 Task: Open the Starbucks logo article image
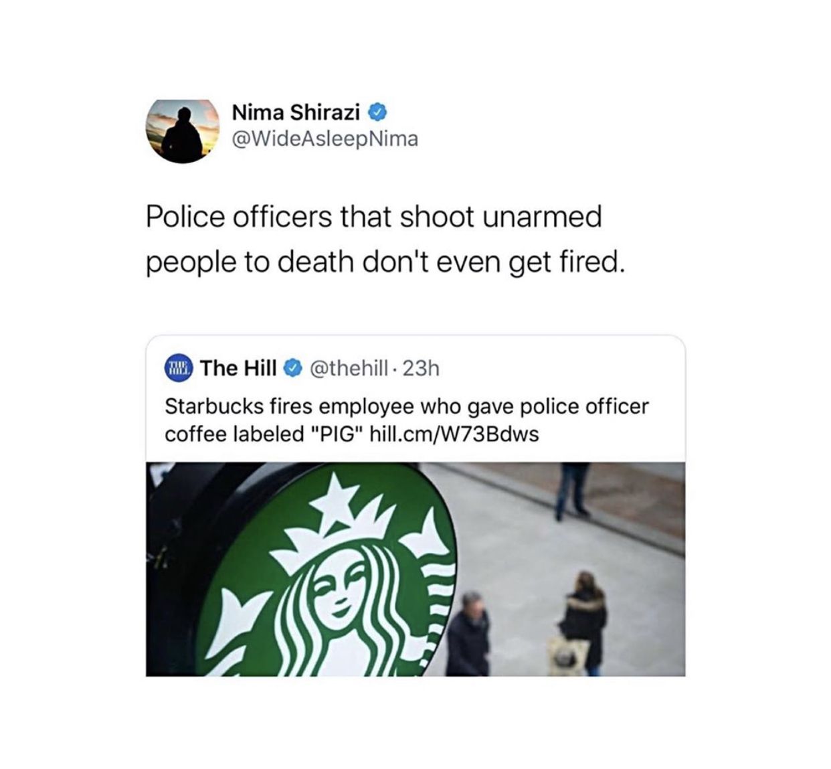[x=415, y=569]
